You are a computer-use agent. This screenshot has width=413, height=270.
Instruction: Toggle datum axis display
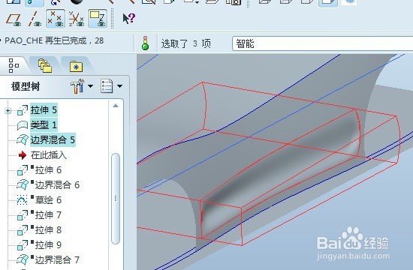click(35, 19)
